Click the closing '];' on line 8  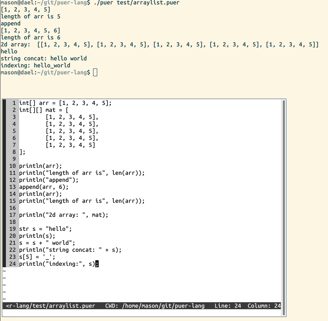pos(22,152)
